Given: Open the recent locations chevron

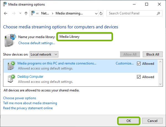Looking at the screenshot, I should pyautogui.click(x=20, y=13).
